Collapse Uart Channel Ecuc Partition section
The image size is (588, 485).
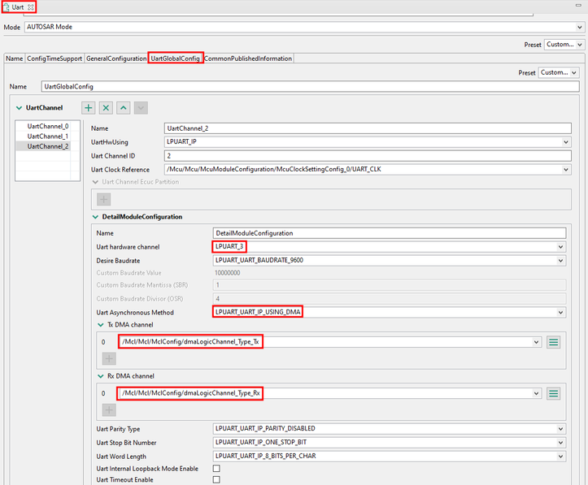click(x=96, y=182)
